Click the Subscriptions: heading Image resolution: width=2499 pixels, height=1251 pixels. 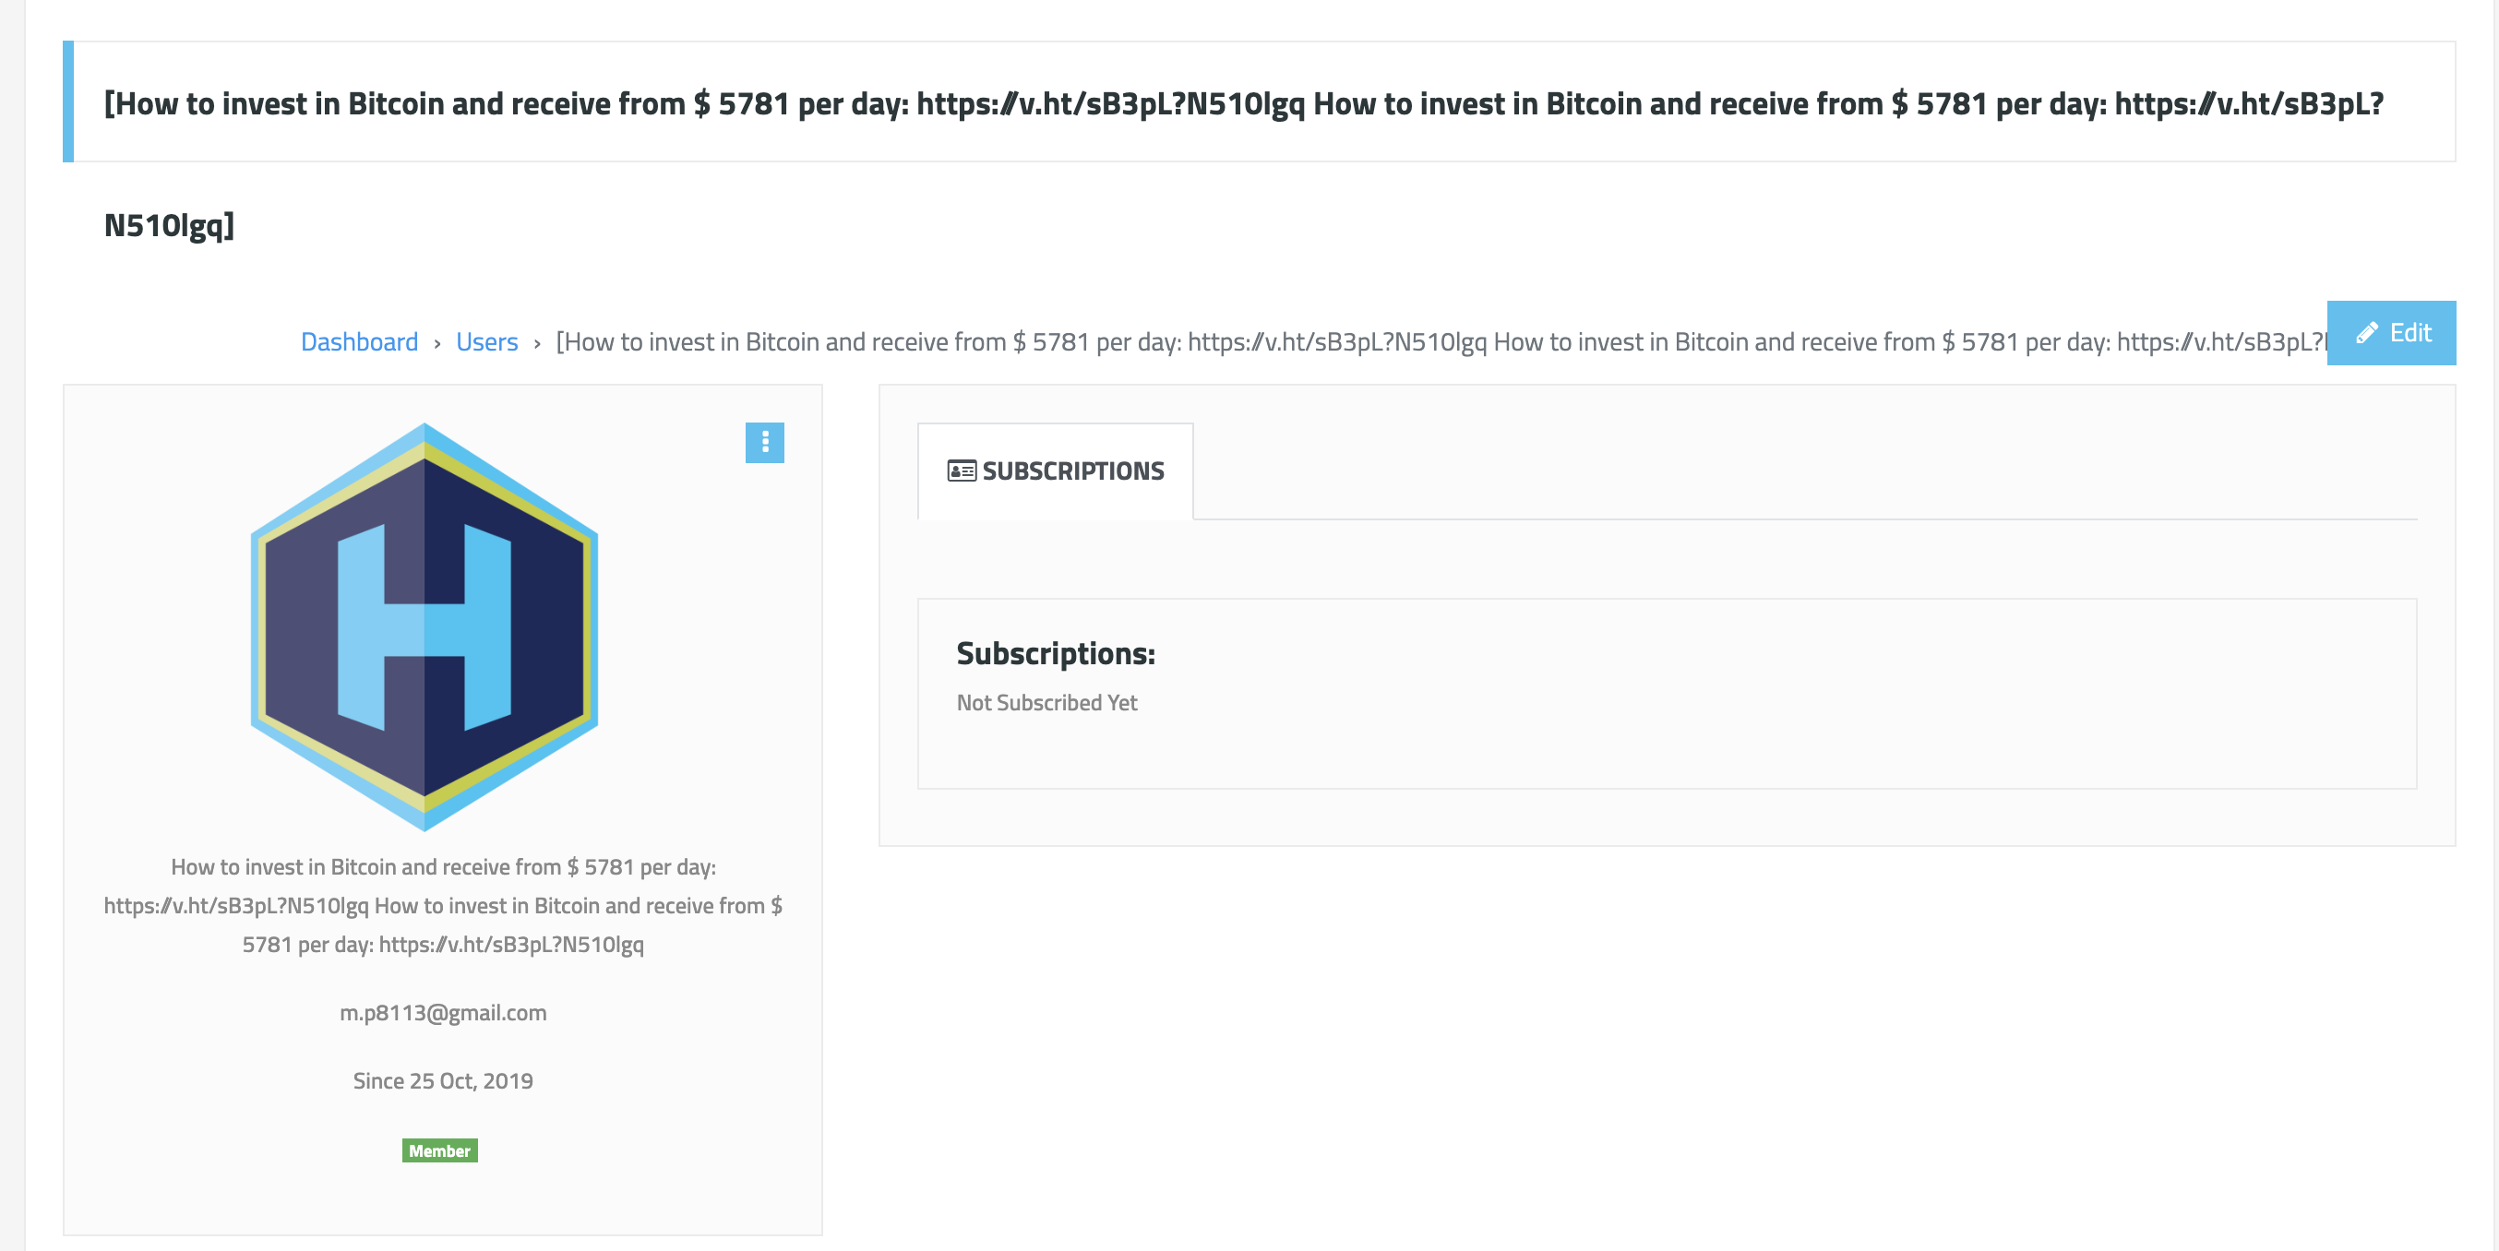click(x=1056, y=653)
